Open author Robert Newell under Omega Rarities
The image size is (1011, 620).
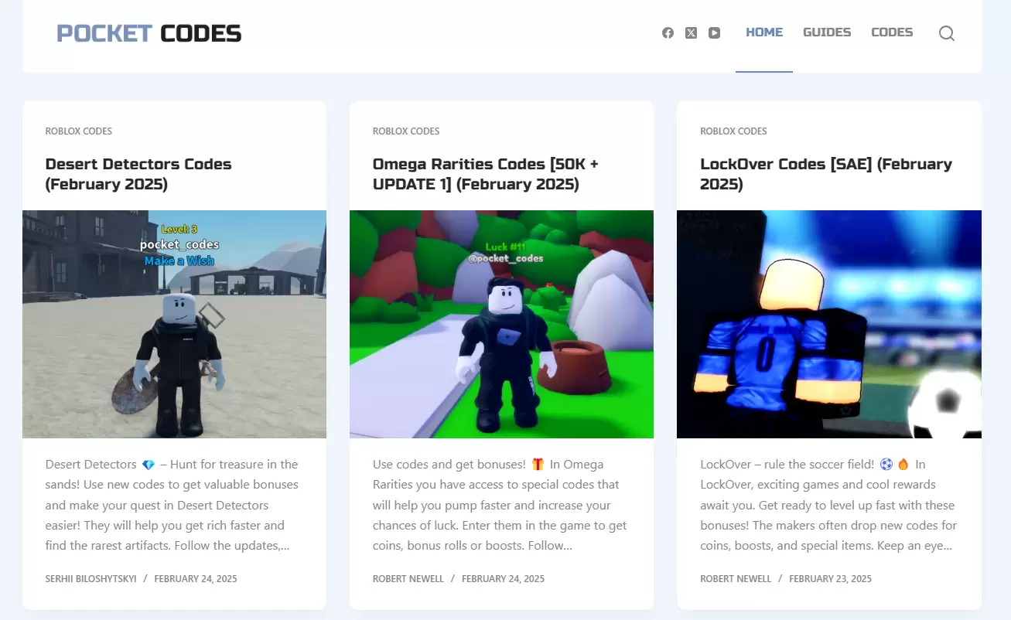click(x=408, y=579)
